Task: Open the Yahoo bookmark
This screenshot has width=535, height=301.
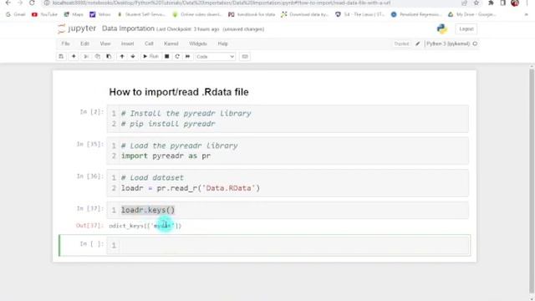Action: (100, 14)
